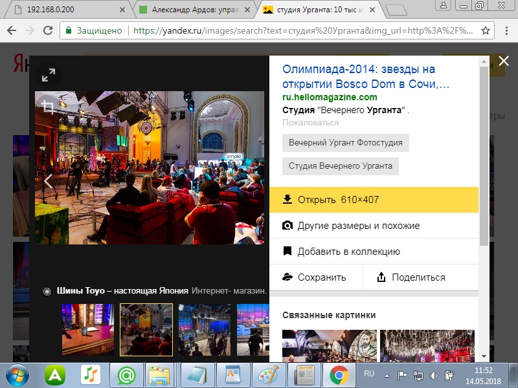518x388 pixels.
Task: Open the Chrome profile user button
Action: tap(444, 5)
